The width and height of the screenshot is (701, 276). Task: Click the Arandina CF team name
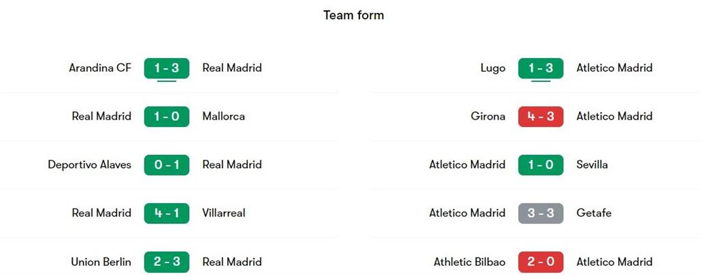[100, 68]
